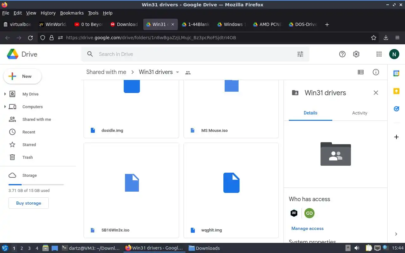Image resolution: width=405 pixels, height=253 pixels.
Task: Click the Search in Drive field
Action: point(195,54)
